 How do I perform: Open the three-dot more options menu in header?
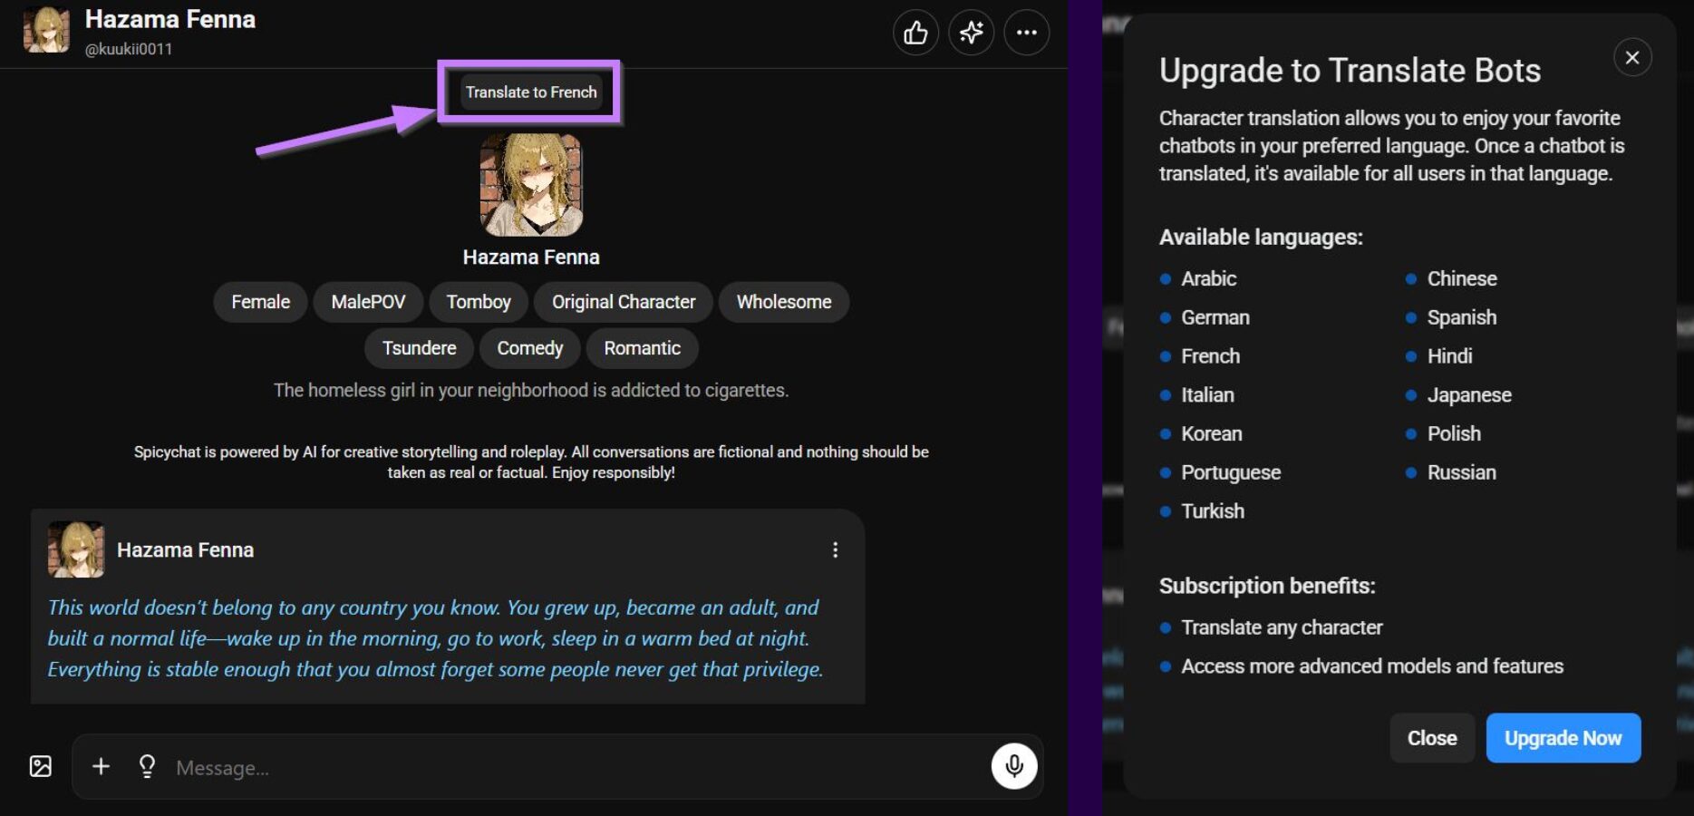[x=1026, y=34]
